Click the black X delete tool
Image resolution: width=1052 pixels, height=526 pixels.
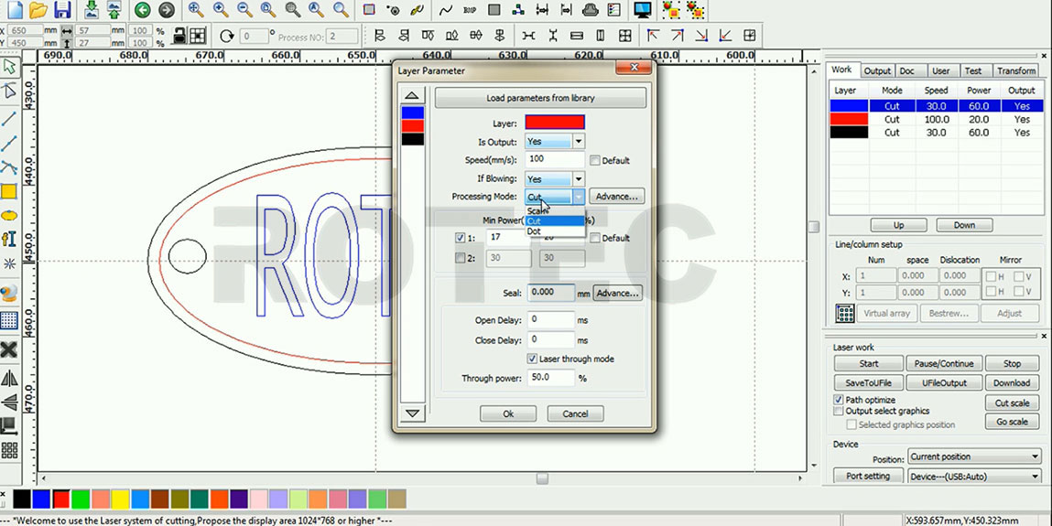(x=9, y=349)
